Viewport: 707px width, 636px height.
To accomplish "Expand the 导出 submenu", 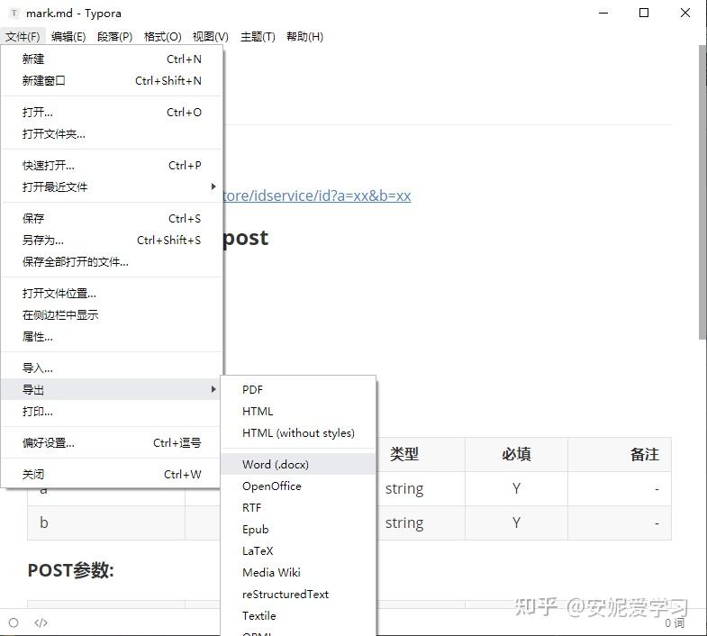I will [x=112, y=390].
